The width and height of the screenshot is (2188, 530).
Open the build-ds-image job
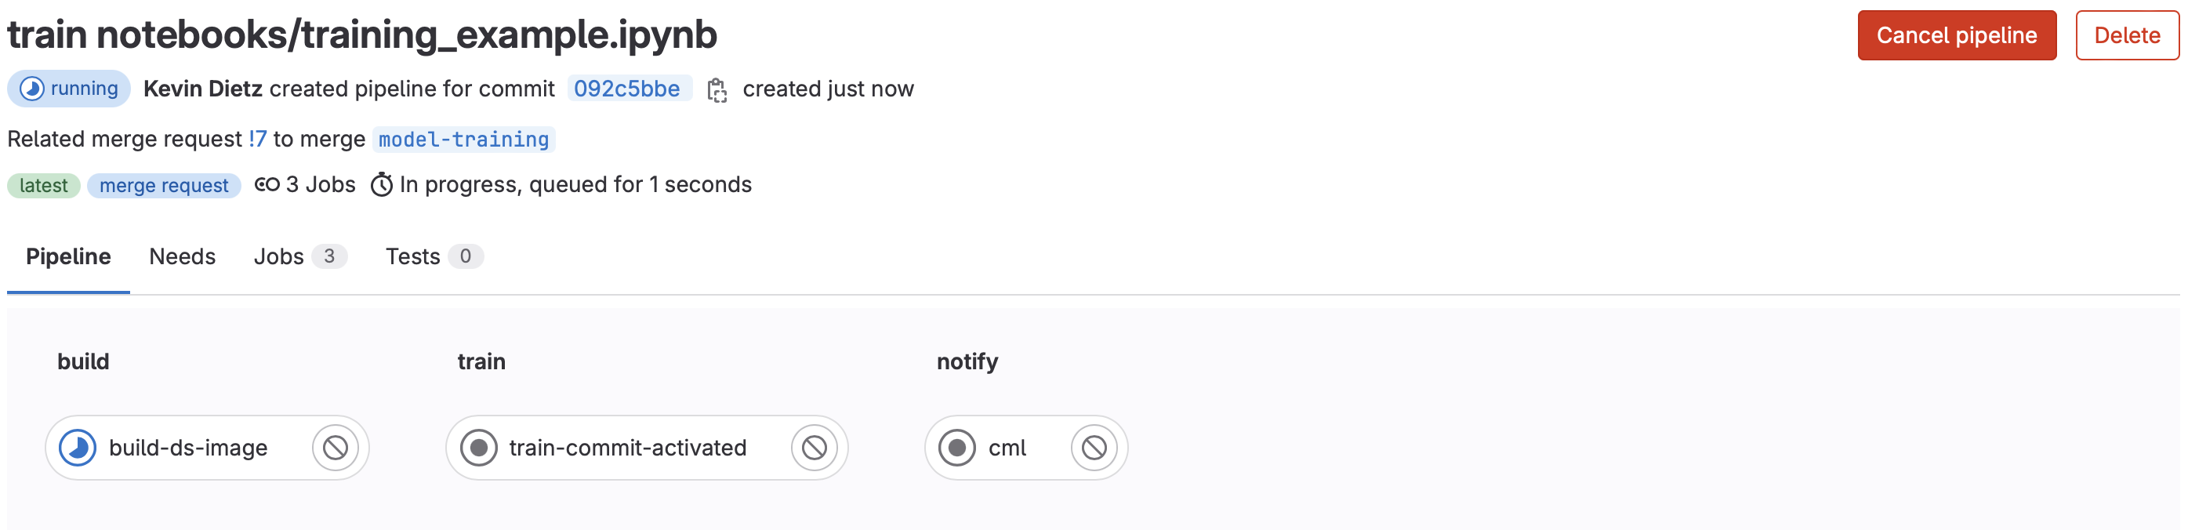(187, 448)
